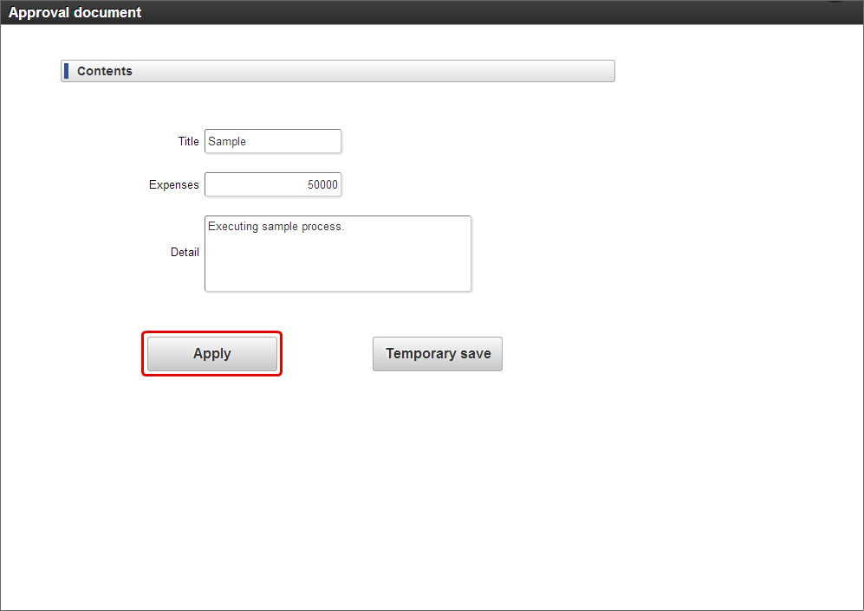Image resolution: width=864 pixels, height=611 pixels.
Task: Click the Expenses label
Action: tap(173, 185)
